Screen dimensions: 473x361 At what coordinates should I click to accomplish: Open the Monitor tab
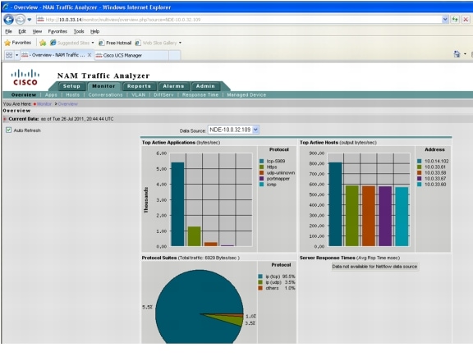[x=103, y=86]
